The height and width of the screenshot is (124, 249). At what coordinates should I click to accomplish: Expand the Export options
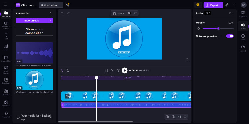(x=220, y=5)
